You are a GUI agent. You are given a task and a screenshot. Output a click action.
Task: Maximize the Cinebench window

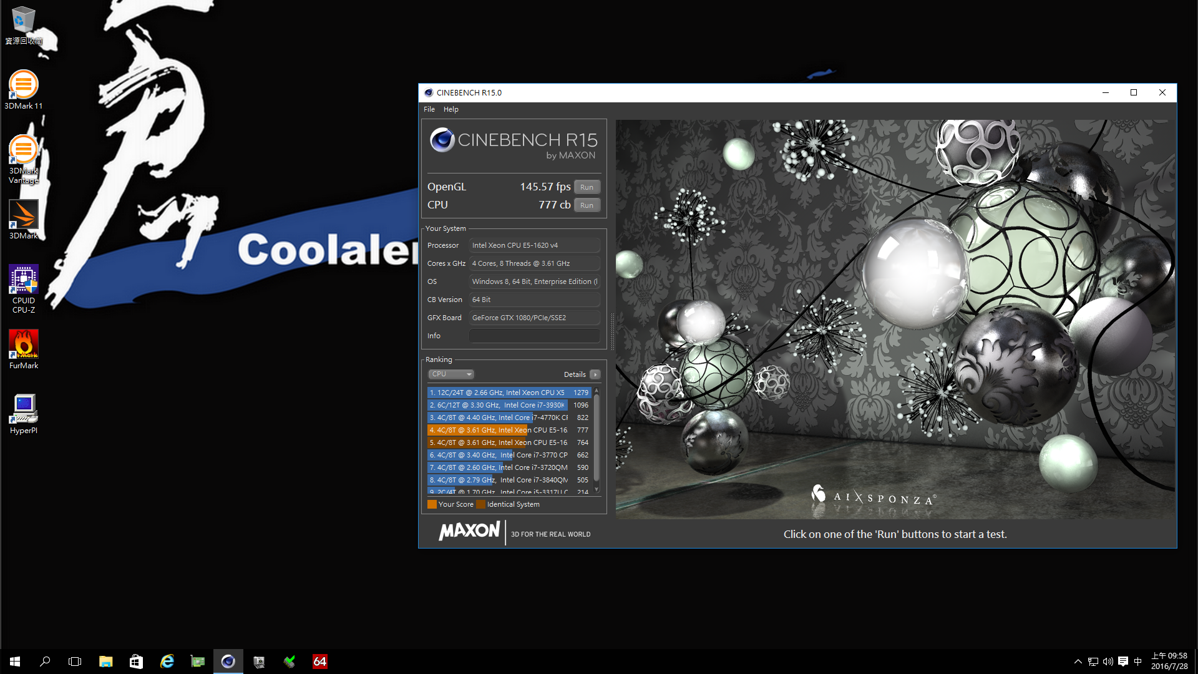pyautogui.click(x=1134, y=92)
